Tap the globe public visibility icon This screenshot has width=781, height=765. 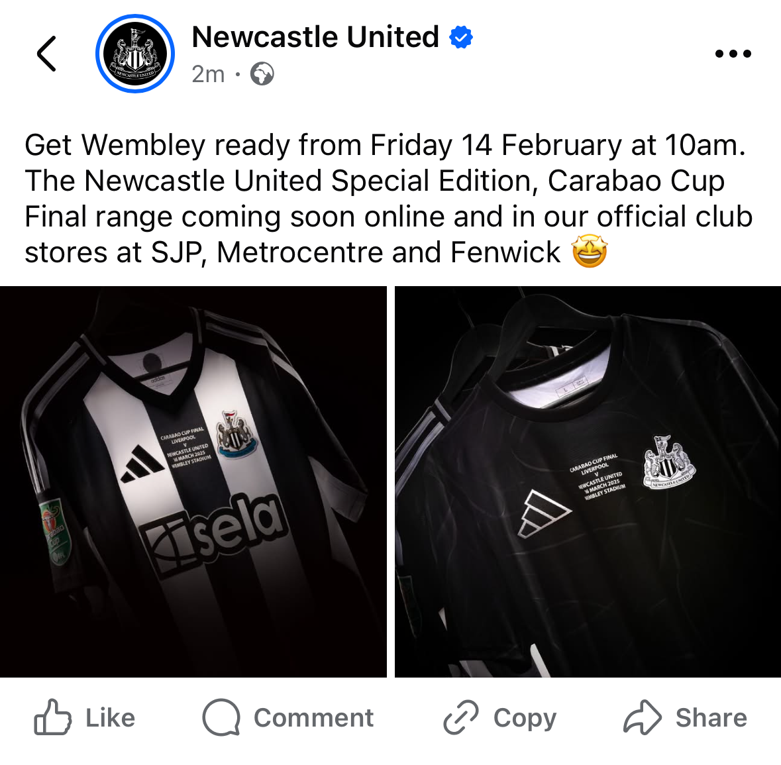point(262,74)
